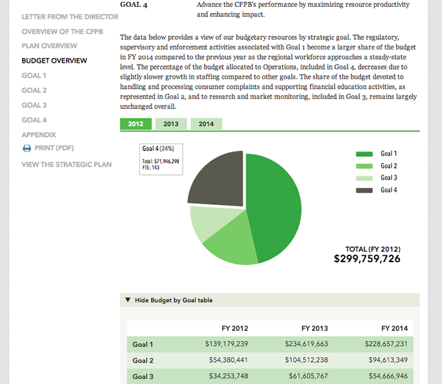The height and width of the screenshot is (384, 442).
Task: Click table cell $139,179,239
Action: [x=227, y=344]
